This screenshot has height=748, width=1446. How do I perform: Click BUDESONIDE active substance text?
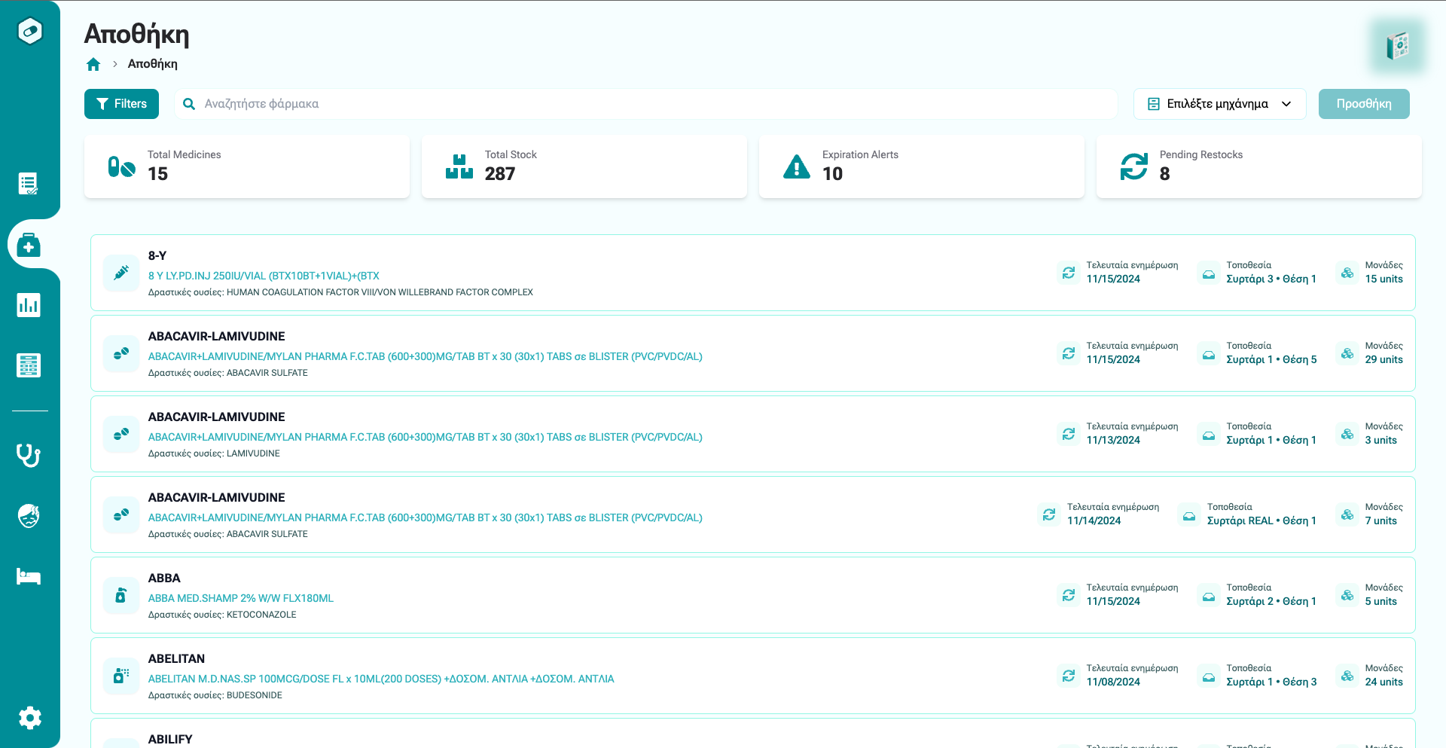[x=255, y=695]
